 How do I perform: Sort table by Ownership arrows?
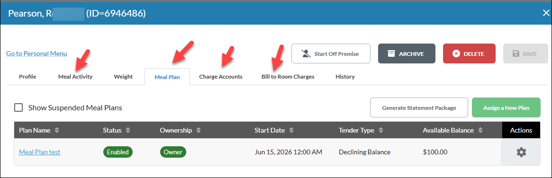pos(199,130)
